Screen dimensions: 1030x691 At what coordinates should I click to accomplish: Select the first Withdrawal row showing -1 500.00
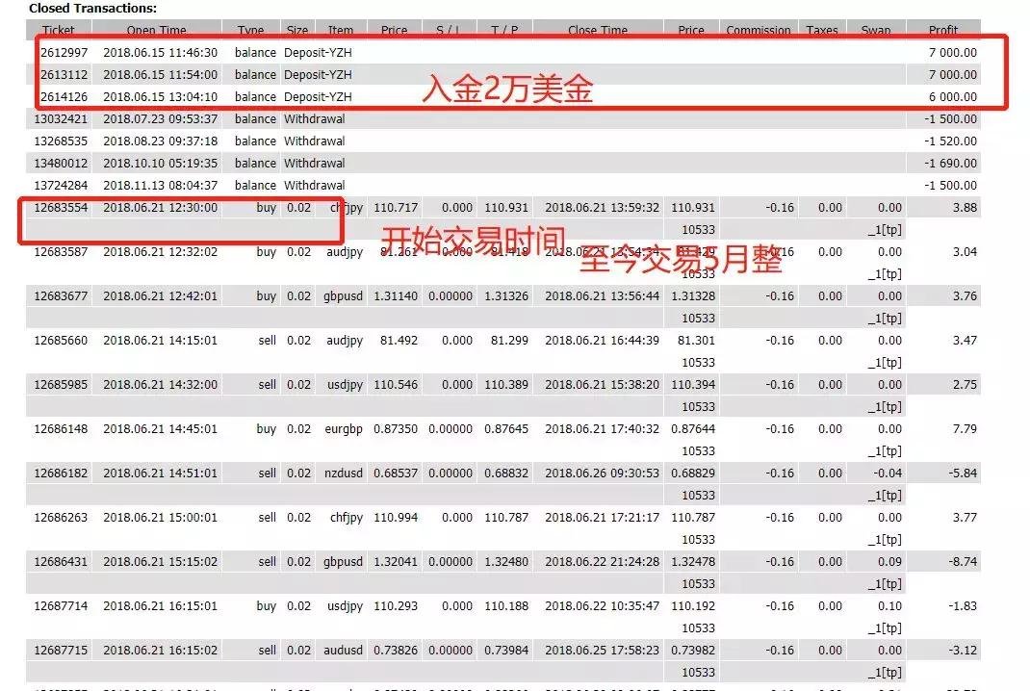tap(193, 118)
